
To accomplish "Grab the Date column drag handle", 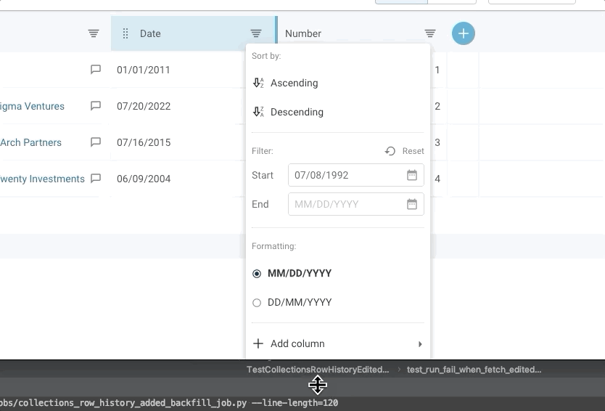I will (125, 33).
